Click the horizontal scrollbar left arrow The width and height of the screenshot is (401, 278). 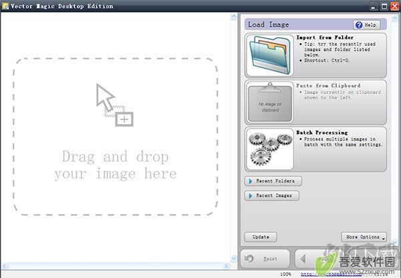(x=5, y=266)
